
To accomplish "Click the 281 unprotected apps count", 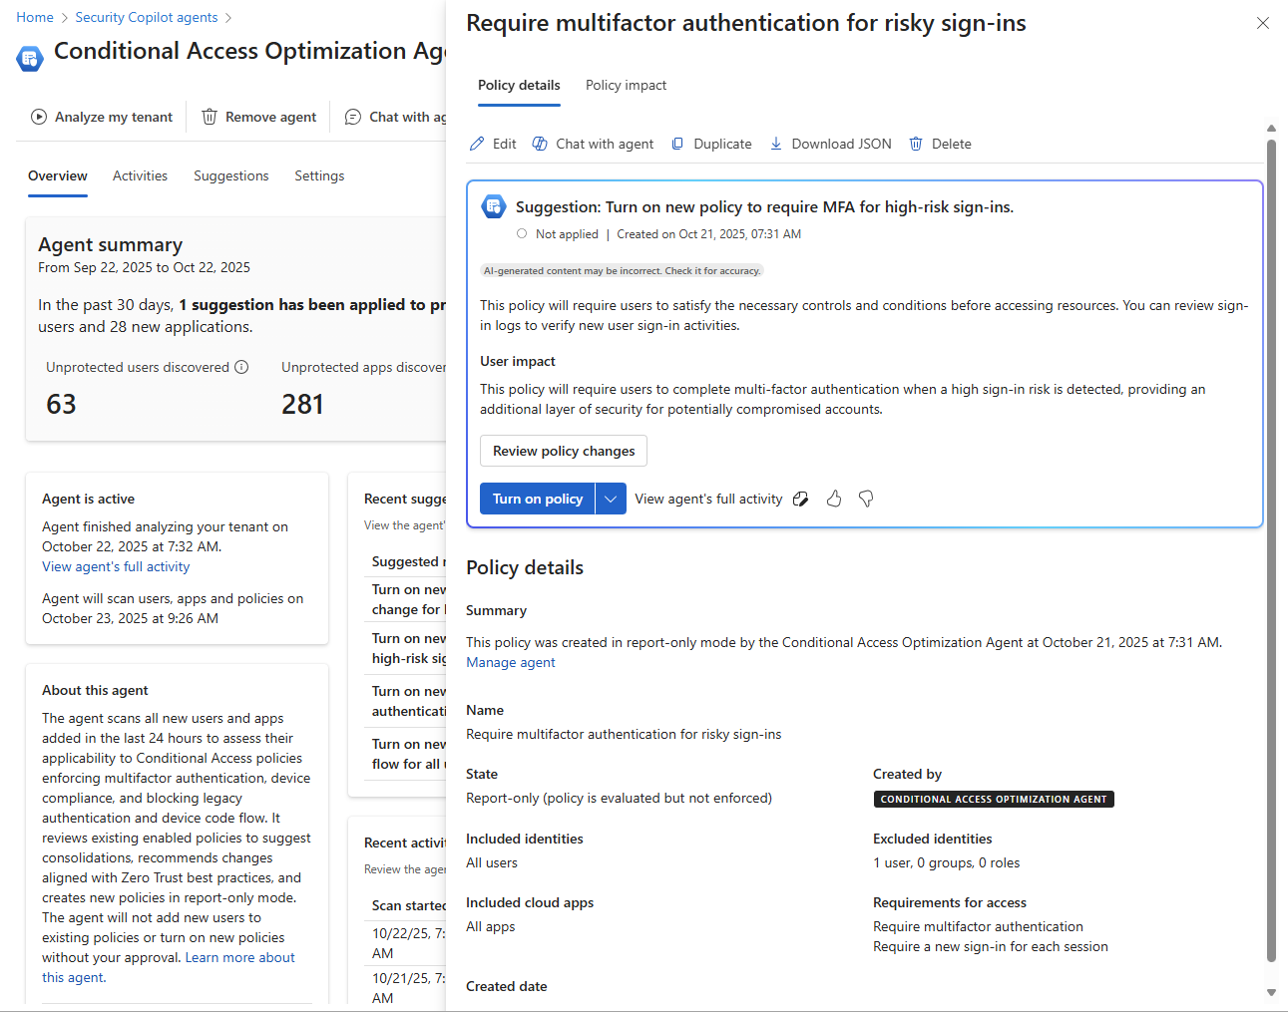I will [302, 404].
